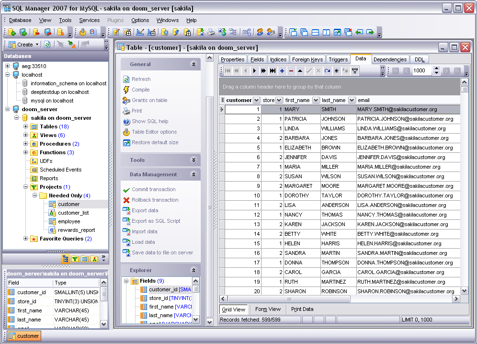Click the printer icon in the main toolbar

click(x=211, y=32)
